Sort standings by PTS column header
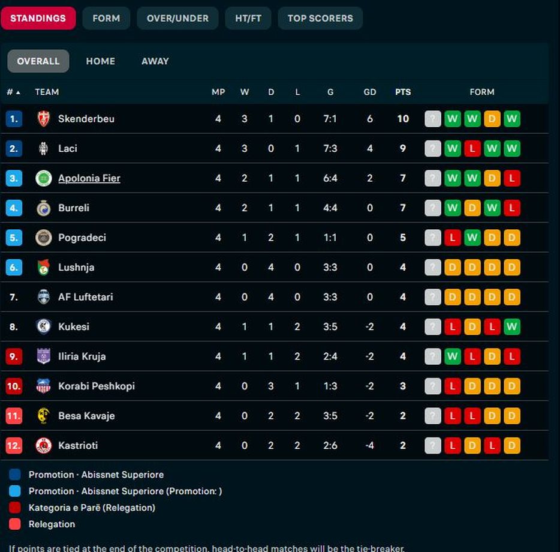Screen dimensions: 560x552 click(x=403, y=92)
